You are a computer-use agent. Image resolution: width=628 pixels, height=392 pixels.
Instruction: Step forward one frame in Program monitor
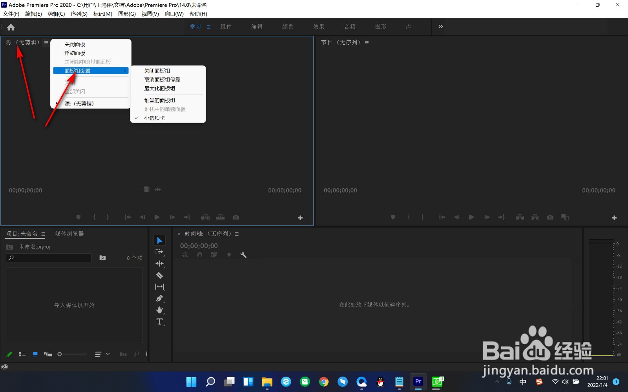coord(487,217)
